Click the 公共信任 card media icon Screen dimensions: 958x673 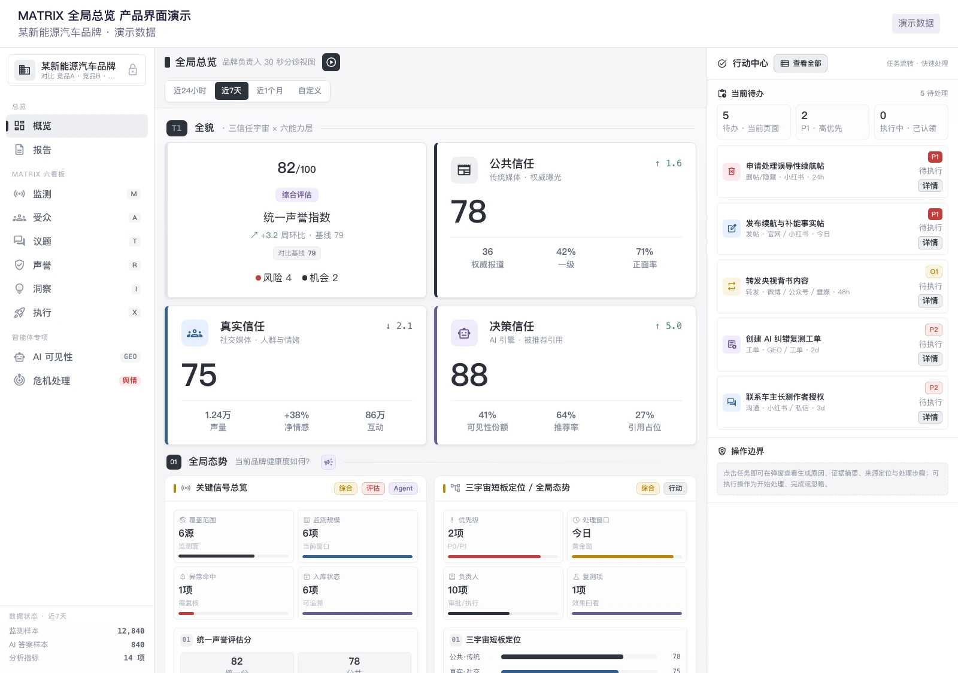[464, 170]
